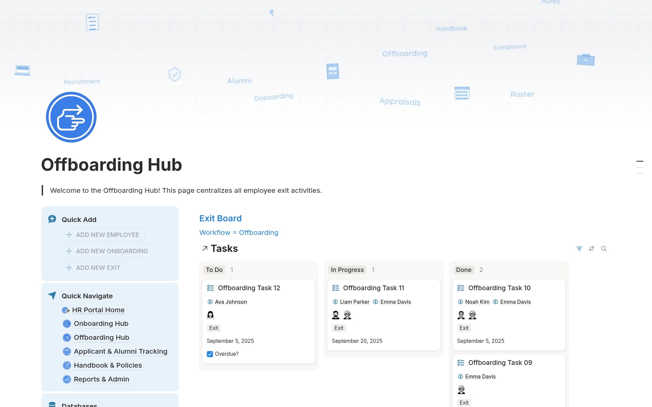Click the Done column header
This screenshot has height=407, width=652.
pos(464,270)
